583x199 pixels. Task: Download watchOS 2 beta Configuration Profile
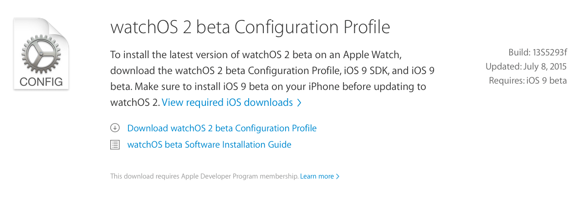pos(222,128)
